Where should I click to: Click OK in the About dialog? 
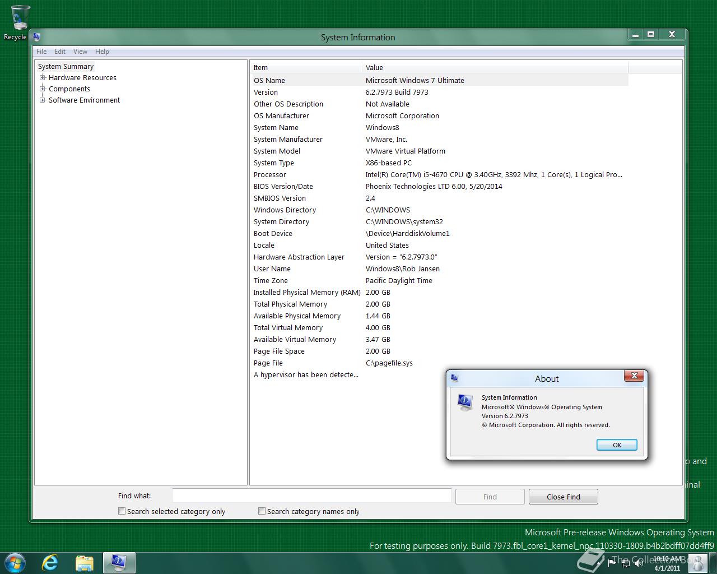(x=617, y=445)
